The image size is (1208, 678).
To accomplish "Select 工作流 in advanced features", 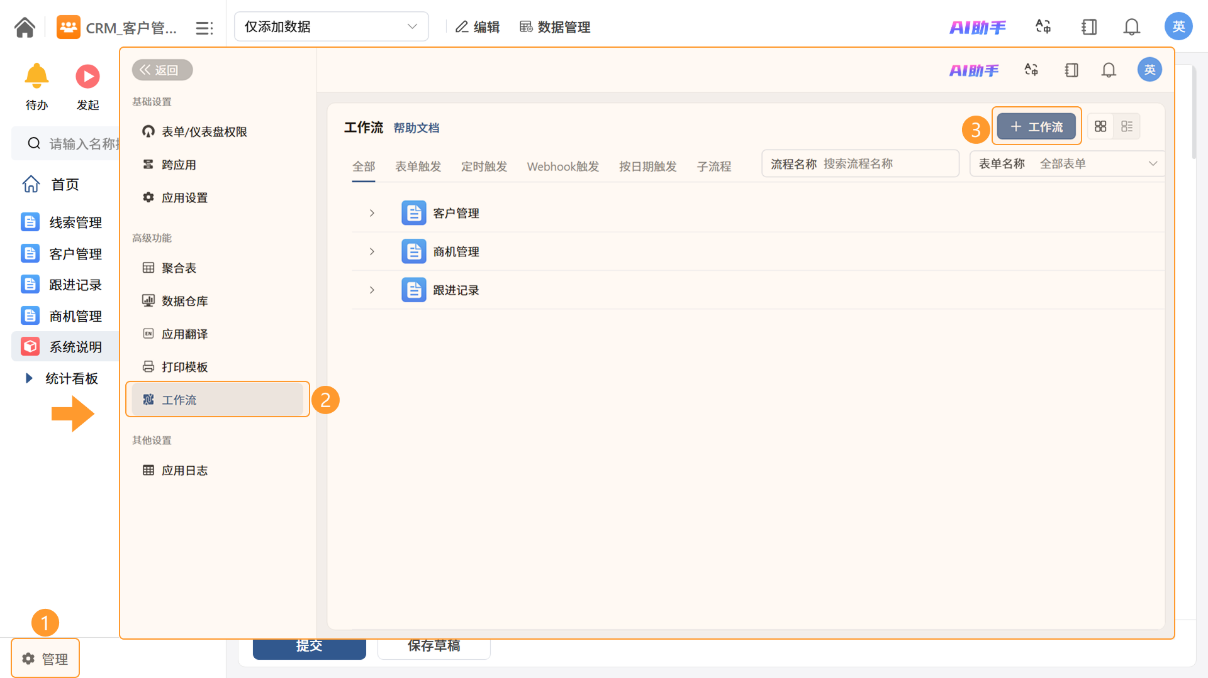I will pyautogui.click(x=217, y=400).
